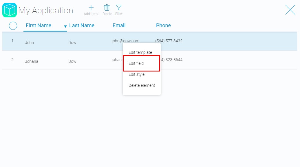Image resolution: width=300 pixels, height=167 pixels.
Task: Click the Phone column header
Action: pyautogui.click(x=163, y=25)
